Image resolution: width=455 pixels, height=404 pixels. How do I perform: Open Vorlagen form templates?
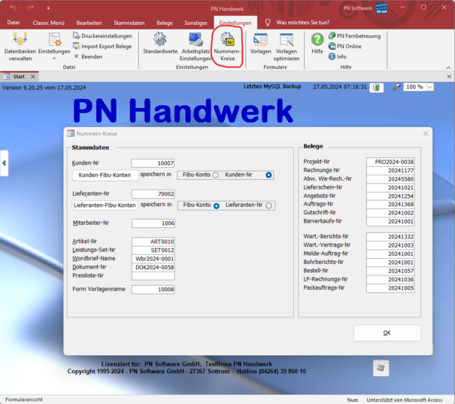pyautogui.click(x=260, y=44)
